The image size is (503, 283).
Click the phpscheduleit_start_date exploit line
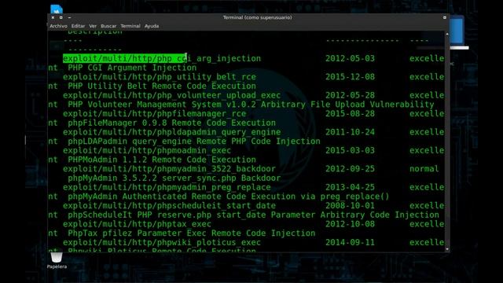tap(169, 206)
